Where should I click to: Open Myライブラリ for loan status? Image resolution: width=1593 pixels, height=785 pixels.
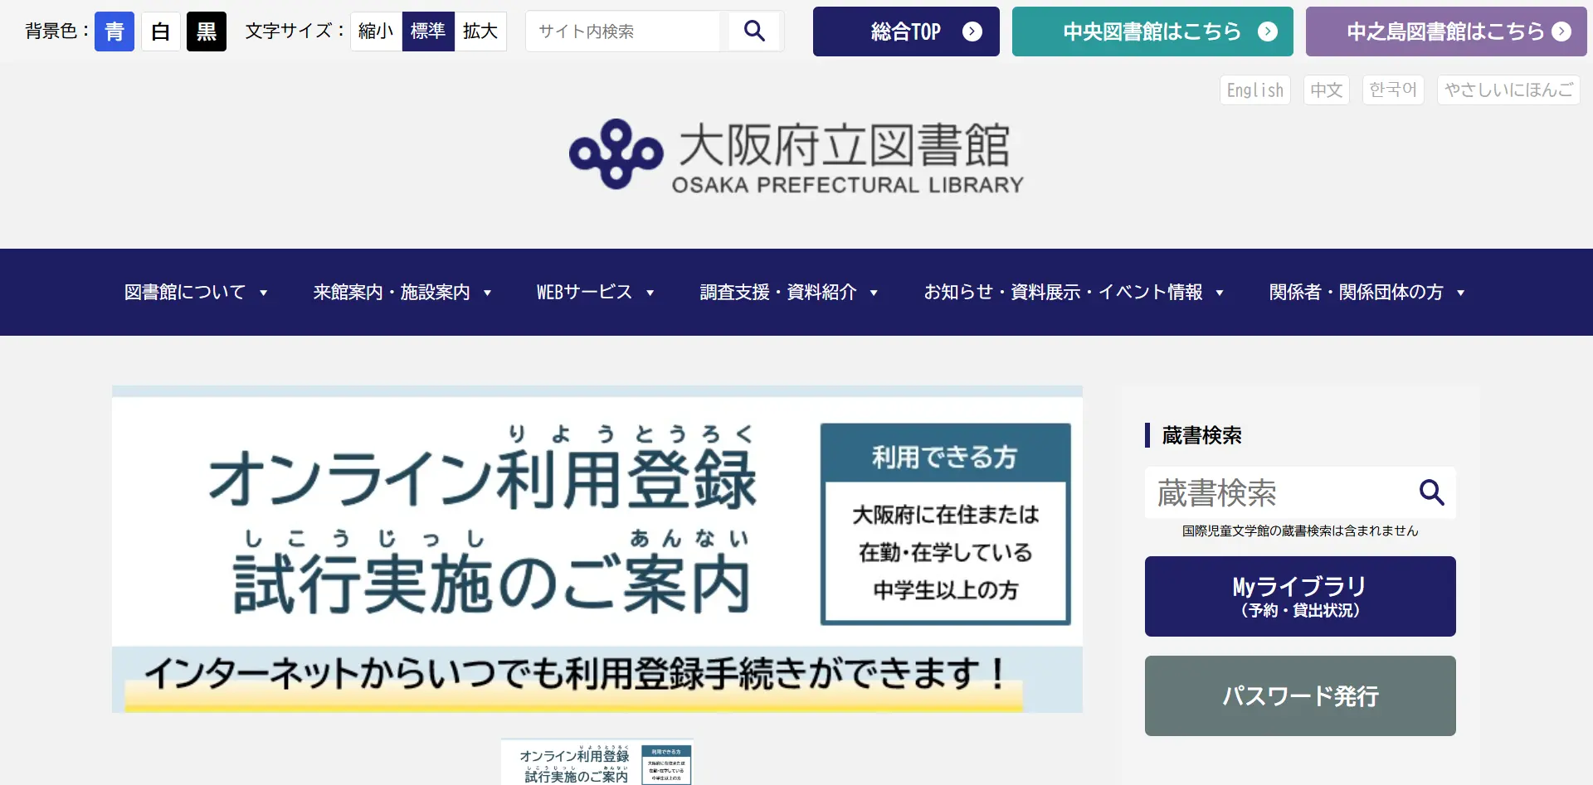pos(1299,596)
